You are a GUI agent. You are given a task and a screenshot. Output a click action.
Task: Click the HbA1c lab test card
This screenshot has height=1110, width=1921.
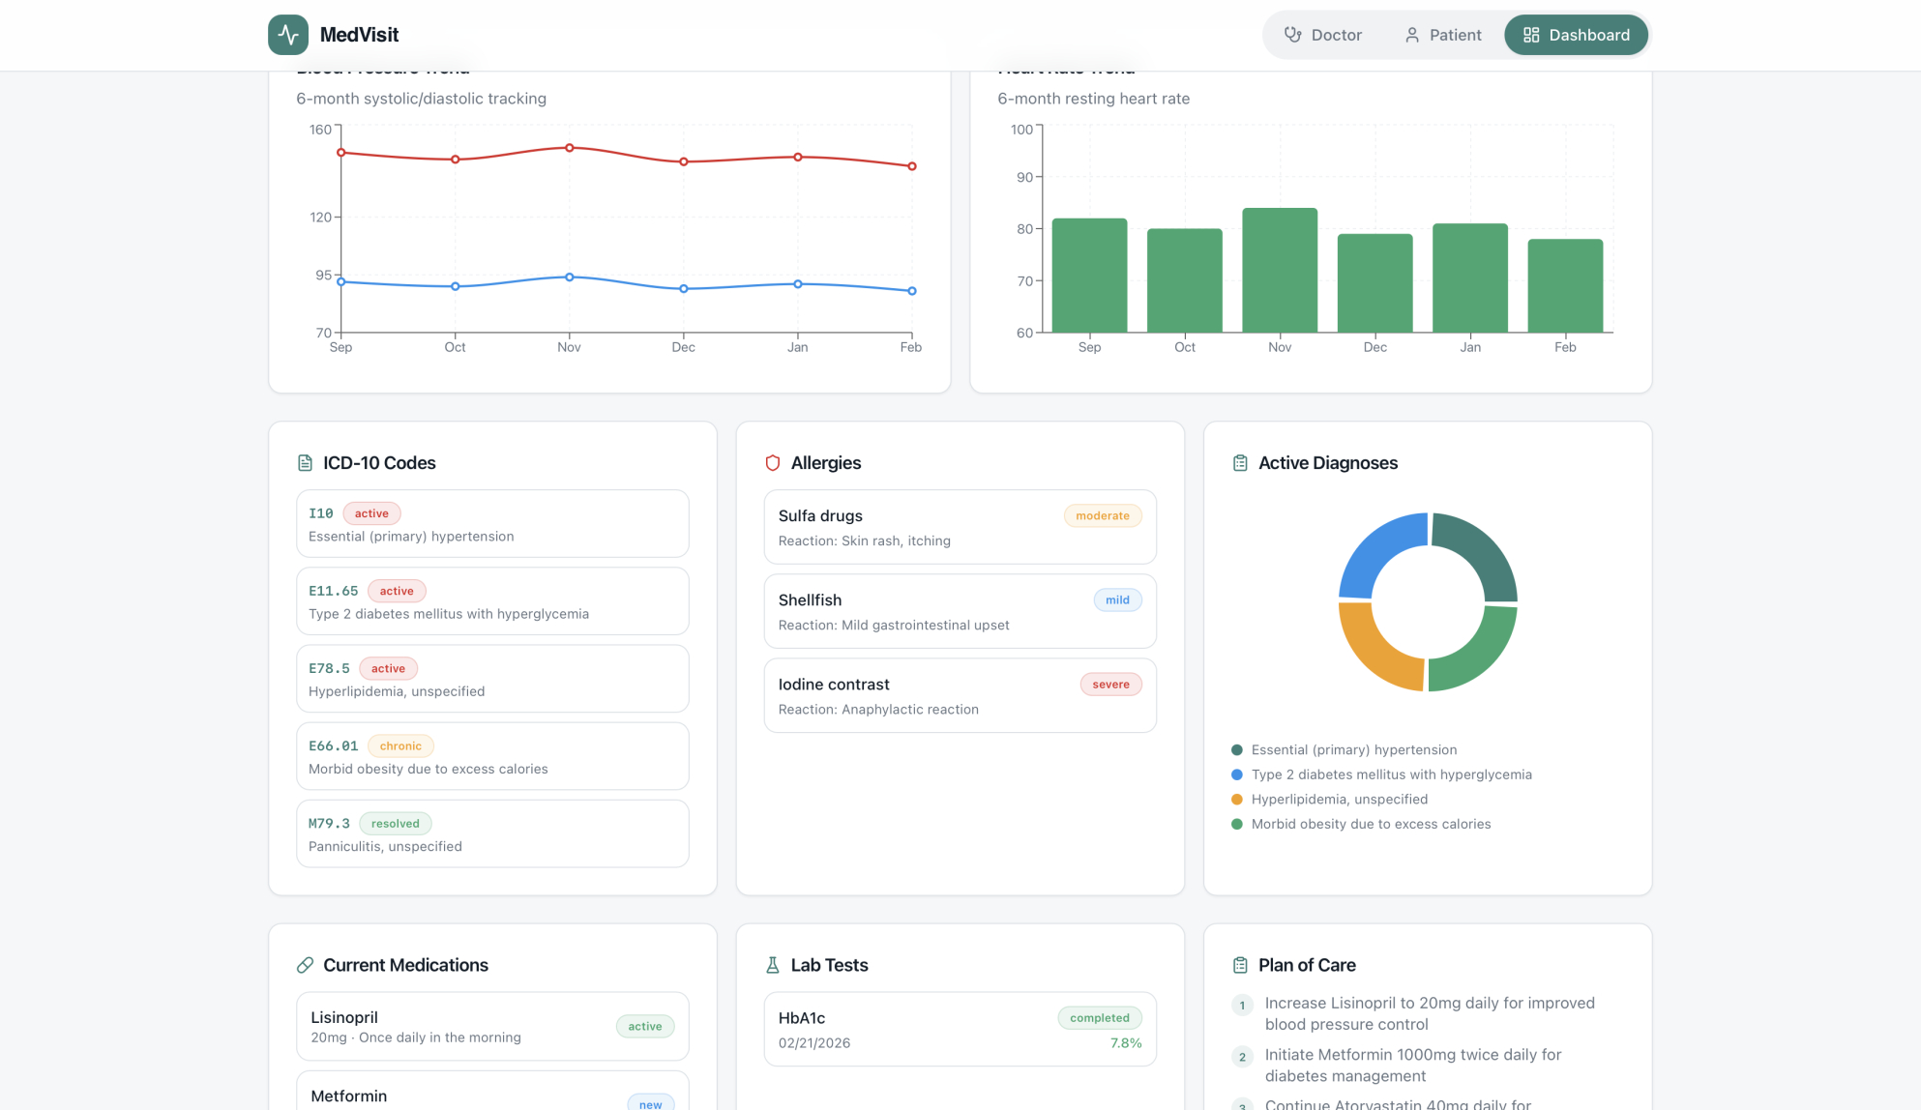pyautogui.click(x=960, y=1029)
